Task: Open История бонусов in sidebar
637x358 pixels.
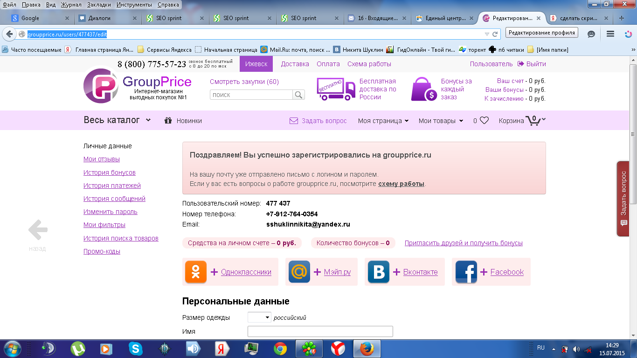Action: coord(110,172)
